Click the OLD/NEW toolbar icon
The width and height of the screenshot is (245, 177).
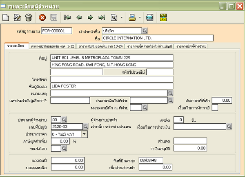tap(163, 17)
